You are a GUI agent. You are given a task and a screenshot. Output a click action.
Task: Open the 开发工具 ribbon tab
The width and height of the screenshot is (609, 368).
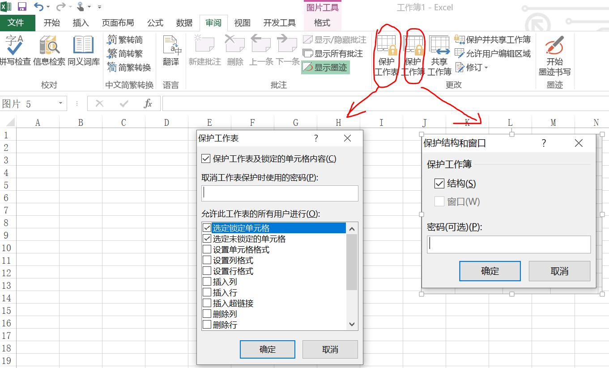coord(280,23)
